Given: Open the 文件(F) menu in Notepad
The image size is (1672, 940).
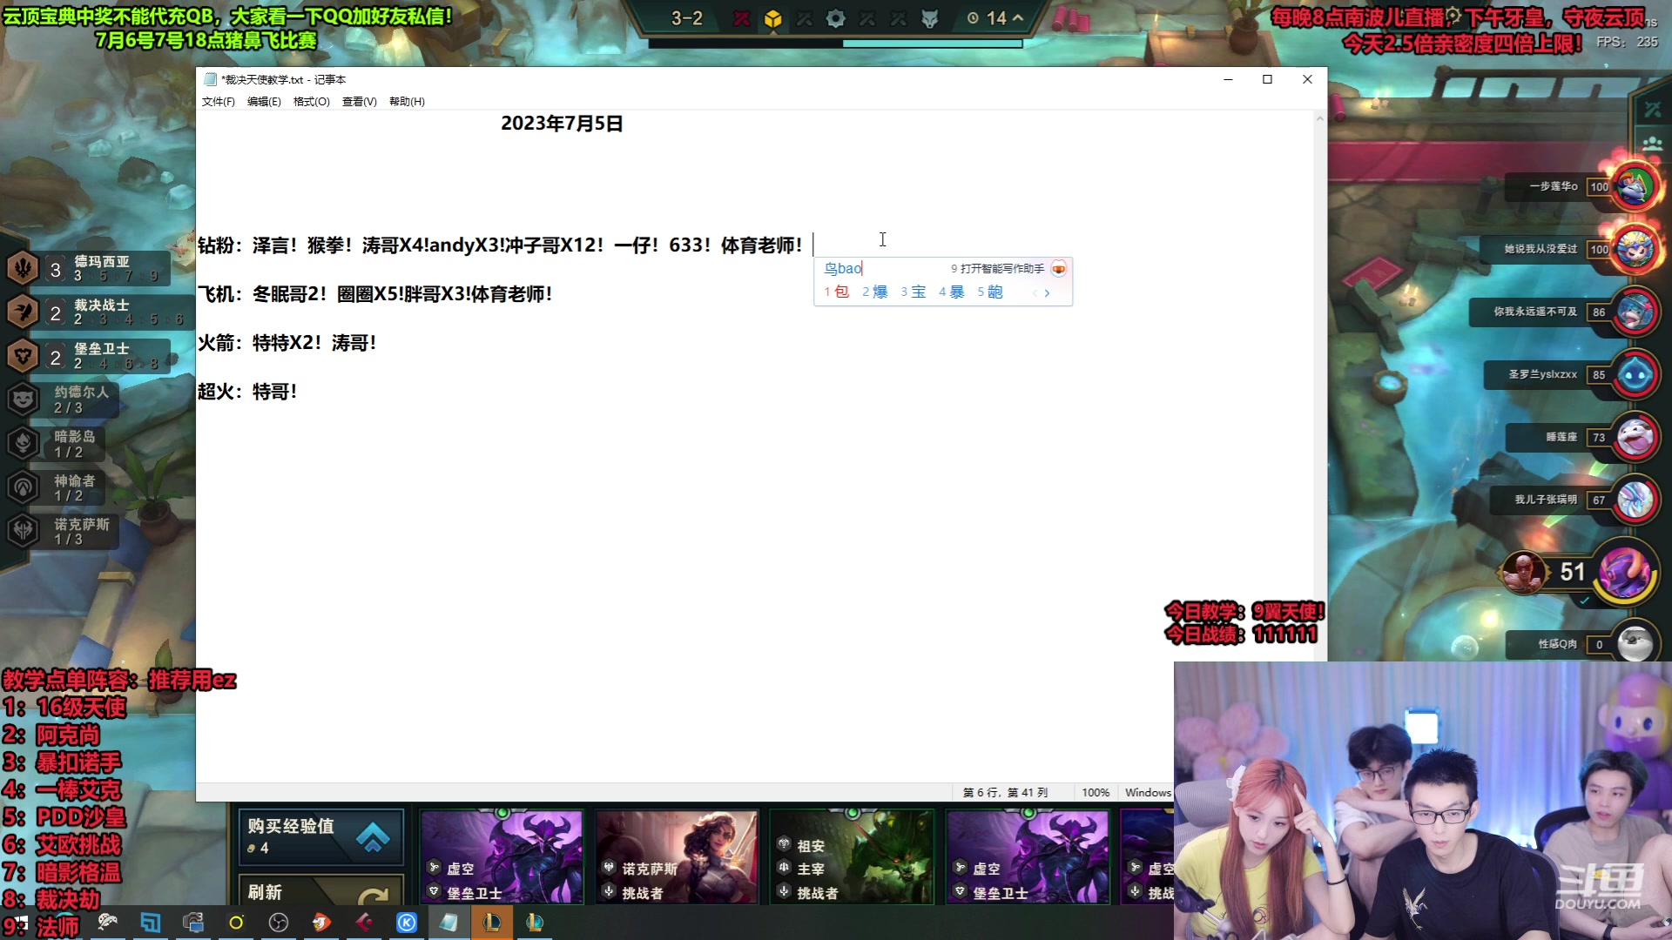Looking at the screenshot, I should [x=218, y=102].
